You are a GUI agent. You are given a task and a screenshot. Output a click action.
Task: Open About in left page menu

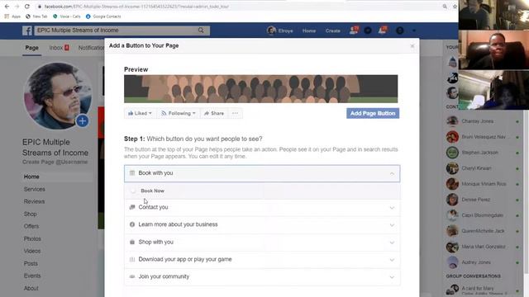[31, 288]
